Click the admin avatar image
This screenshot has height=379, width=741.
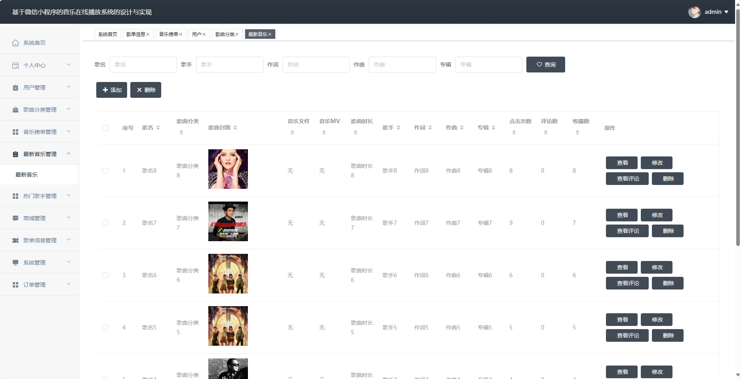694,12
